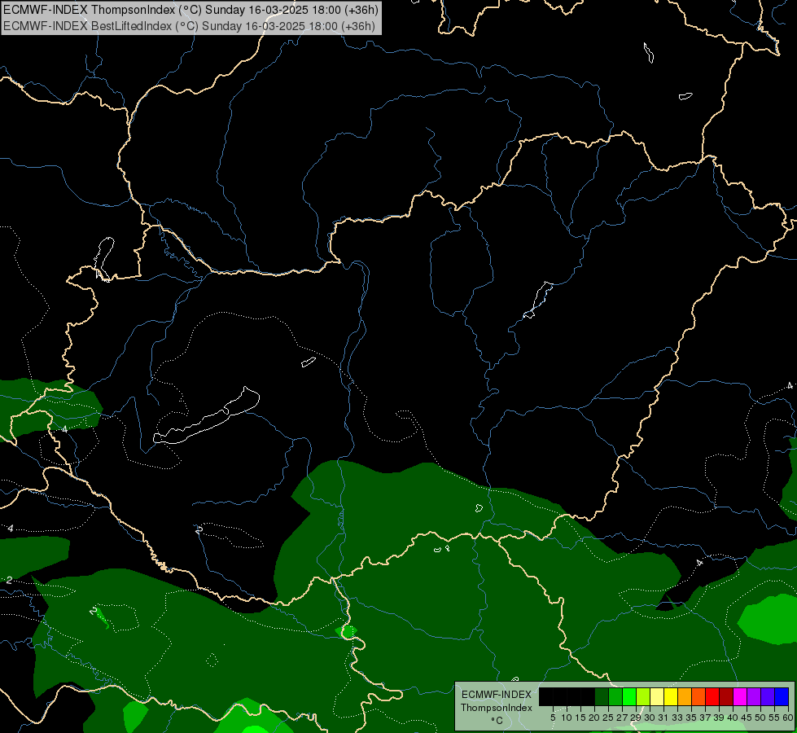This screenshot has height=733, width=797.
Task: Select the magenta 40–45 legend swatch
Action: click(x=740, y=696)
